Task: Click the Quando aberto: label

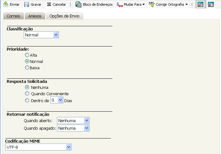Action: point(38,121)
